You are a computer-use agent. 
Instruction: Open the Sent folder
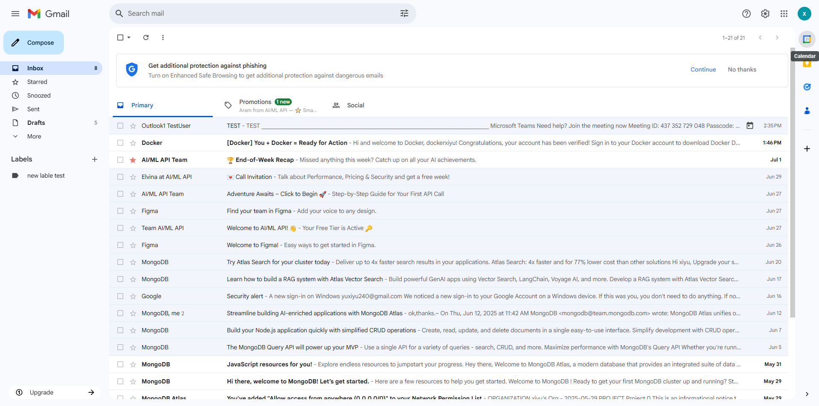click(51, 109)
